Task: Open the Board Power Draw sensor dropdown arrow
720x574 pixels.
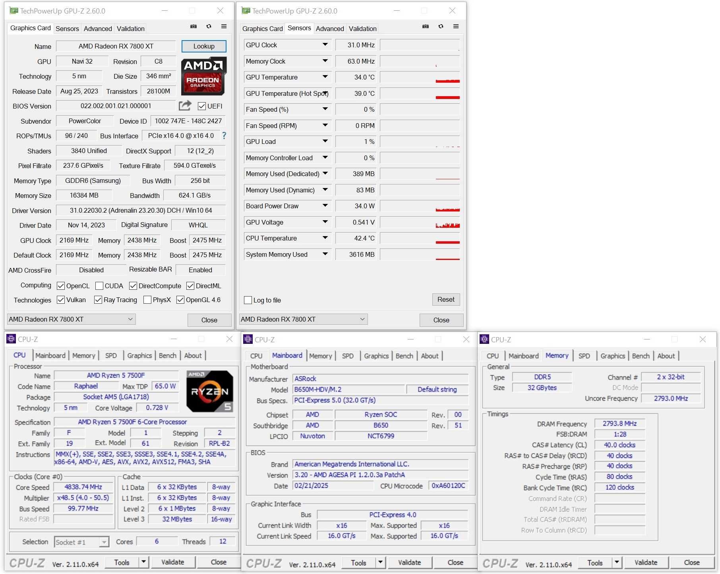Action: 325,206
